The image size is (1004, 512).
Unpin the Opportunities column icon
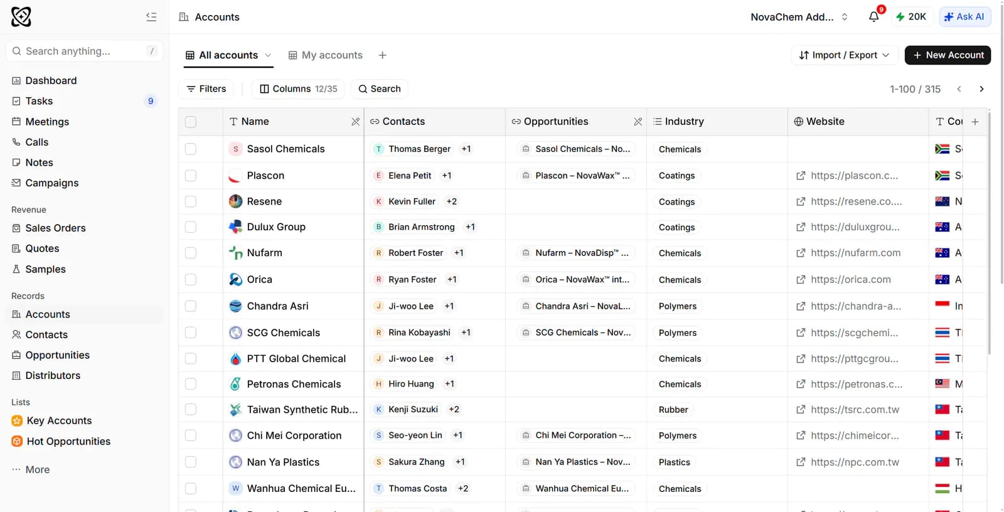(638, 122)
